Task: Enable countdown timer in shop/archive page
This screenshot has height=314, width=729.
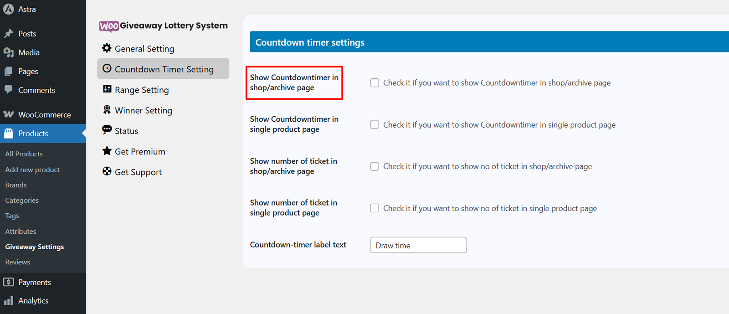Action: 375,83
